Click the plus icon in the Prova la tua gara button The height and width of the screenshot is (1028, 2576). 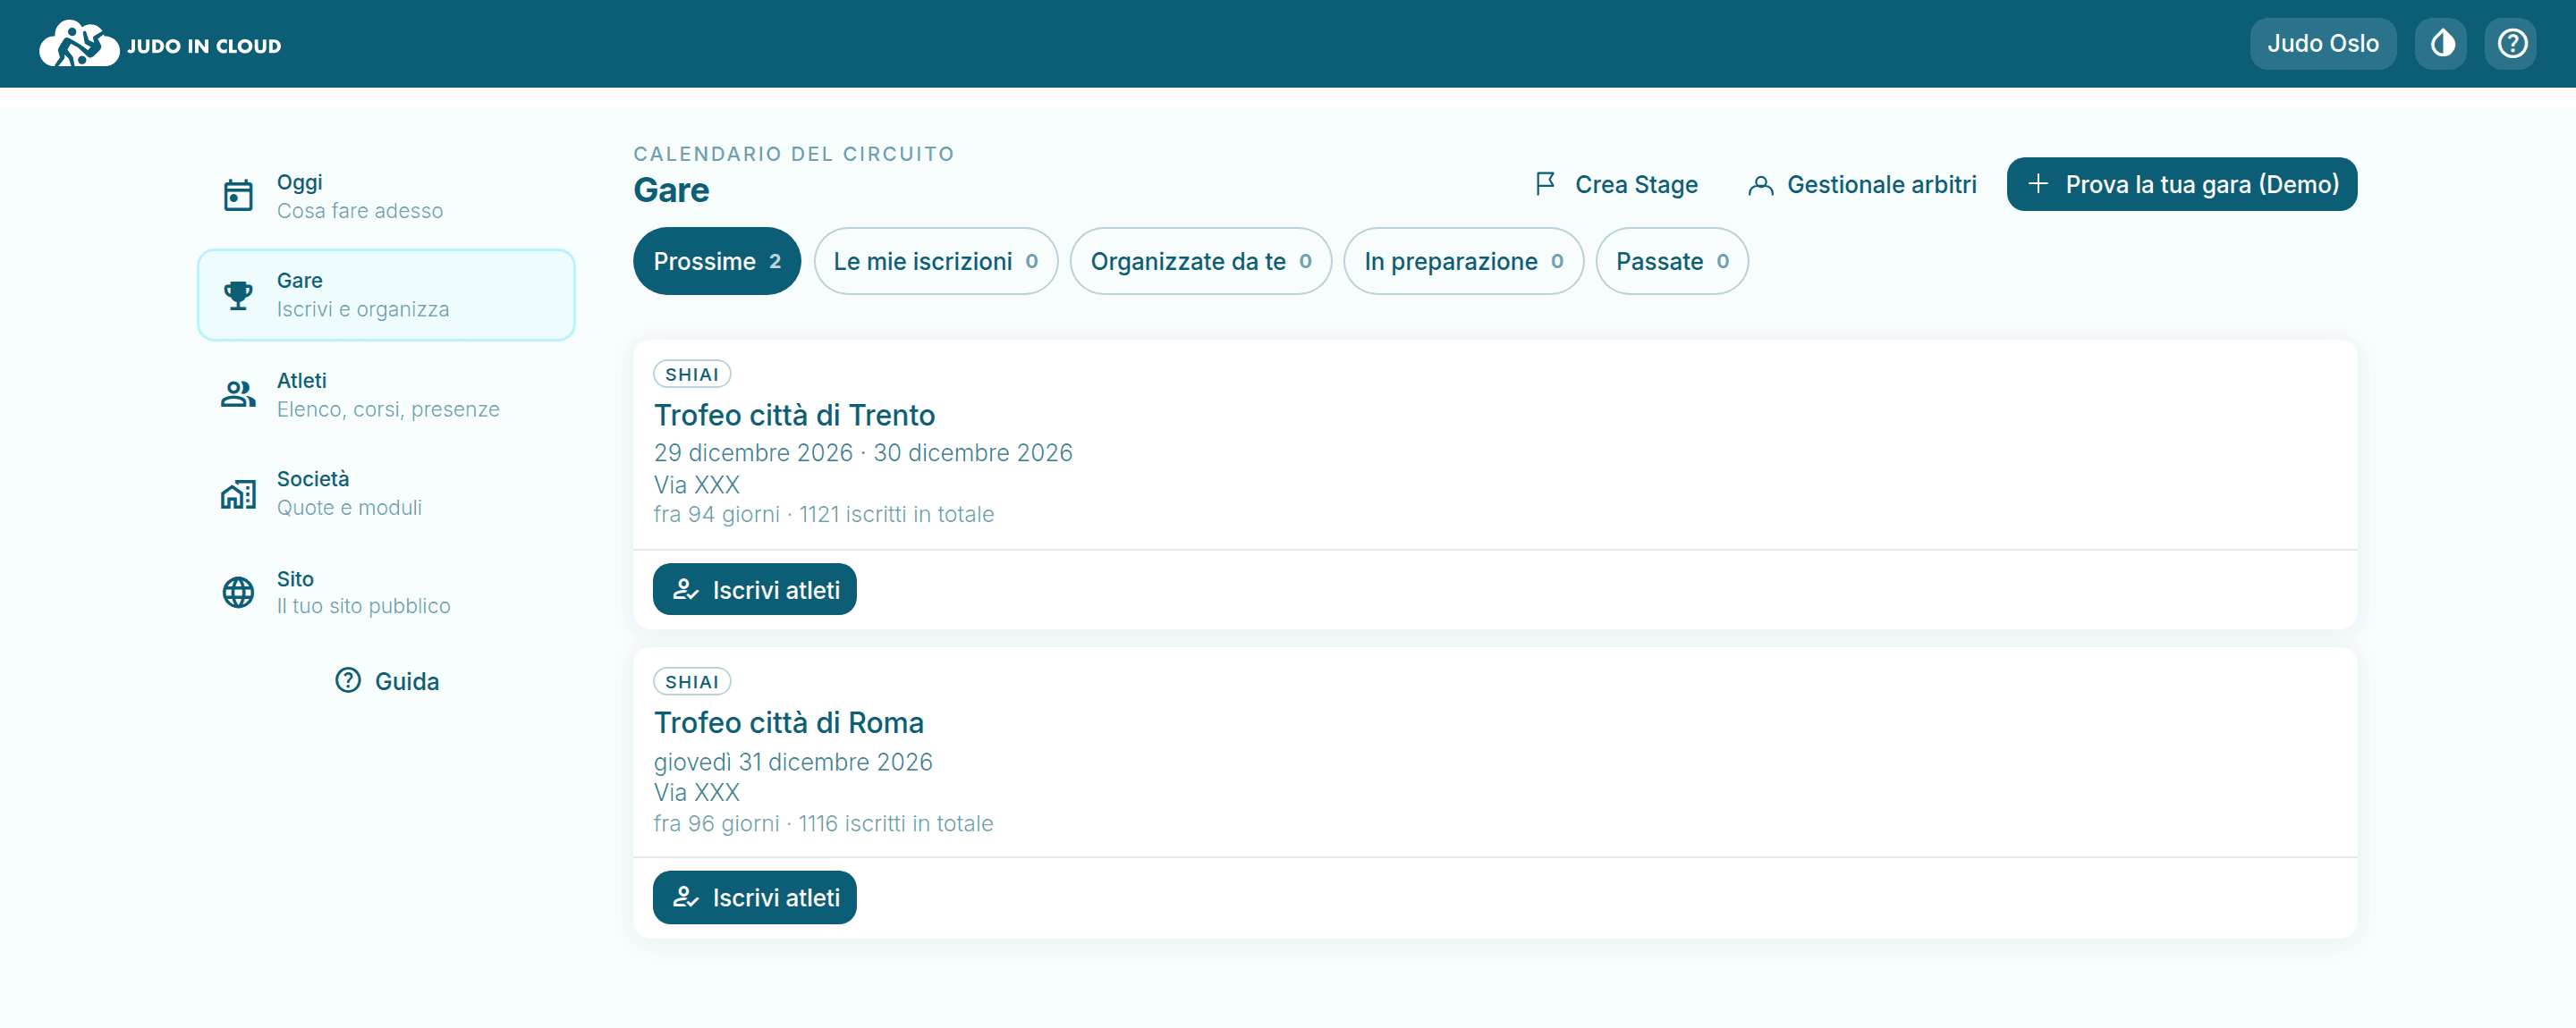(x=2038, y=184)
